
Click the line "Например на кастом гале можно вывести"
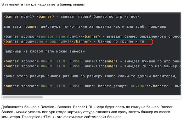[x=44, y=51]
